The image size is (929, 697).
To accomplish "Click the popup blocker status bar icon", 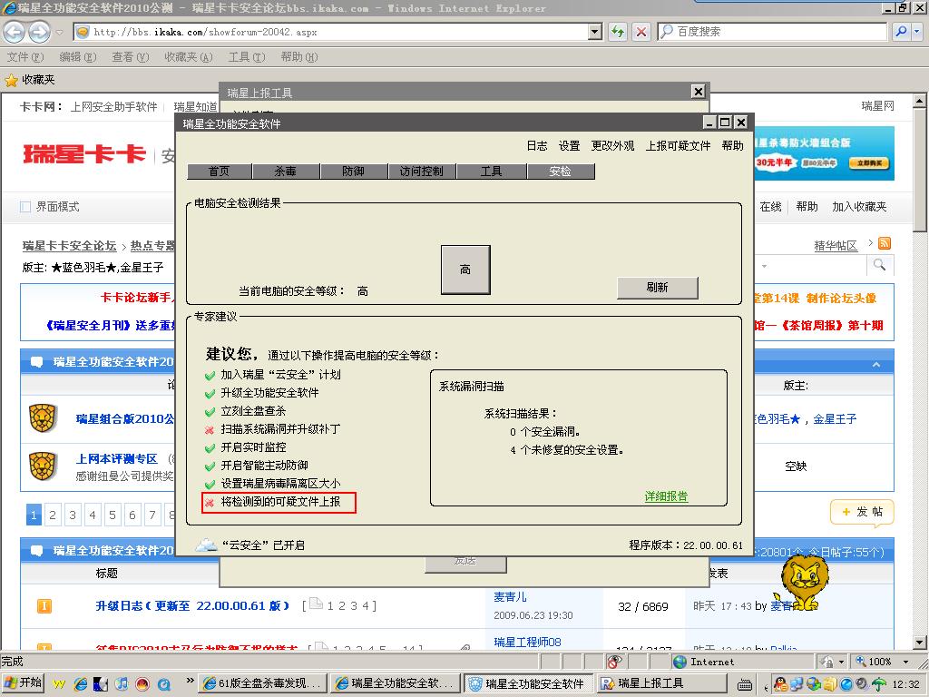I will 615,662.
